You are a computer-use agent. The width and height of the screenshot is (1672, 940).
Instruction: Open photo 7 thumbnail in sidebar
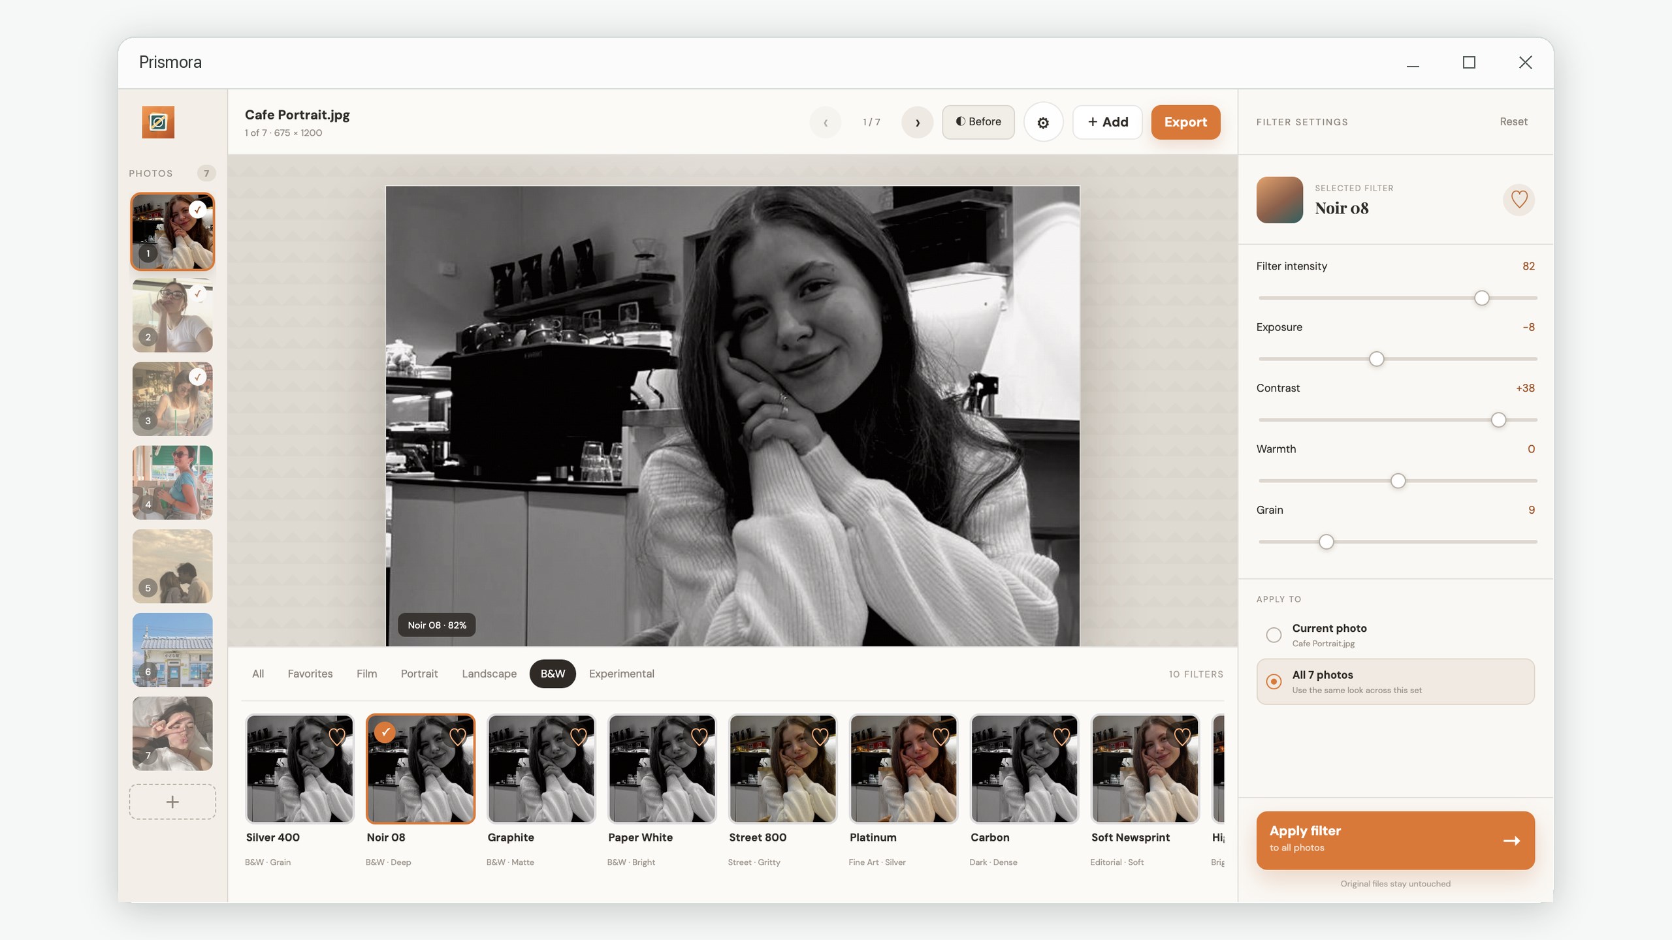[172, 733]
